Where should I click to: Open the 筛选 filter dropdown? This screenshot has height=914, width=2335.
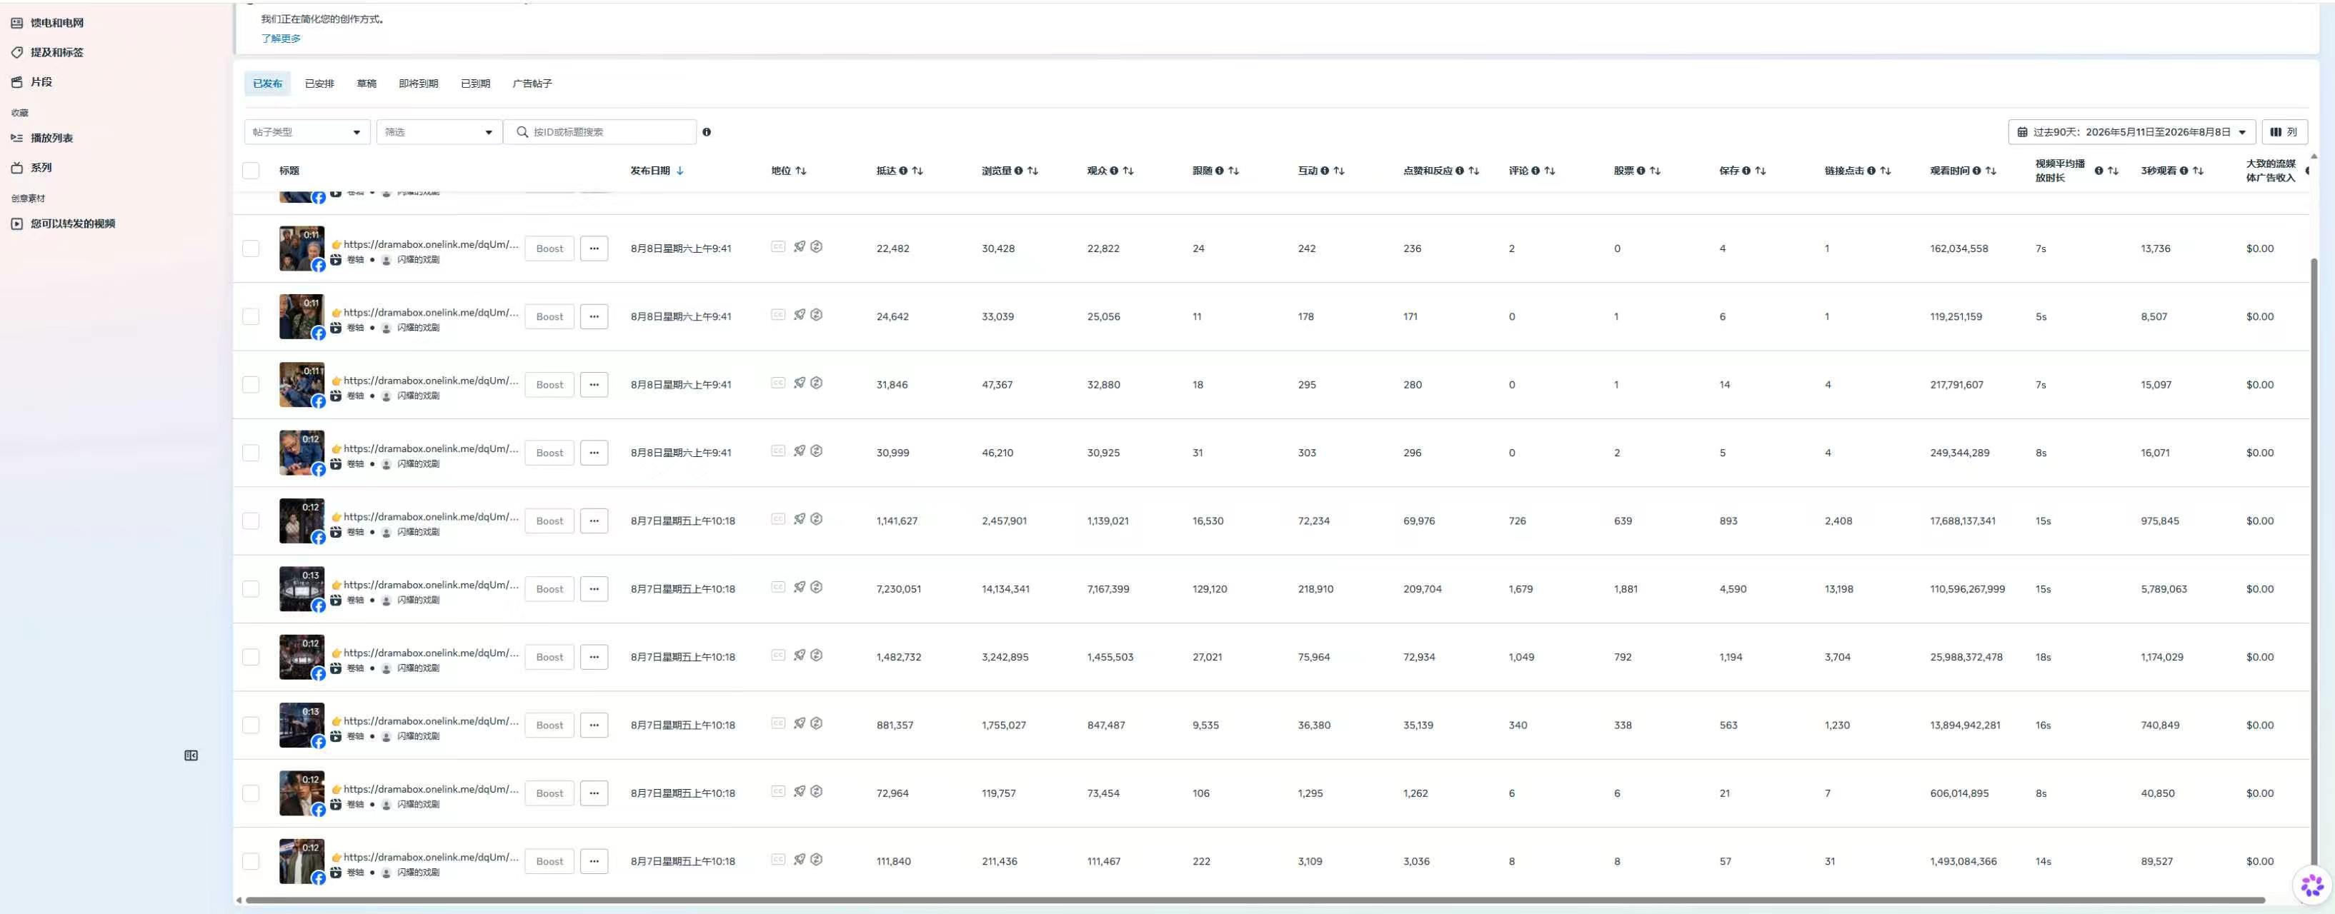439,132
